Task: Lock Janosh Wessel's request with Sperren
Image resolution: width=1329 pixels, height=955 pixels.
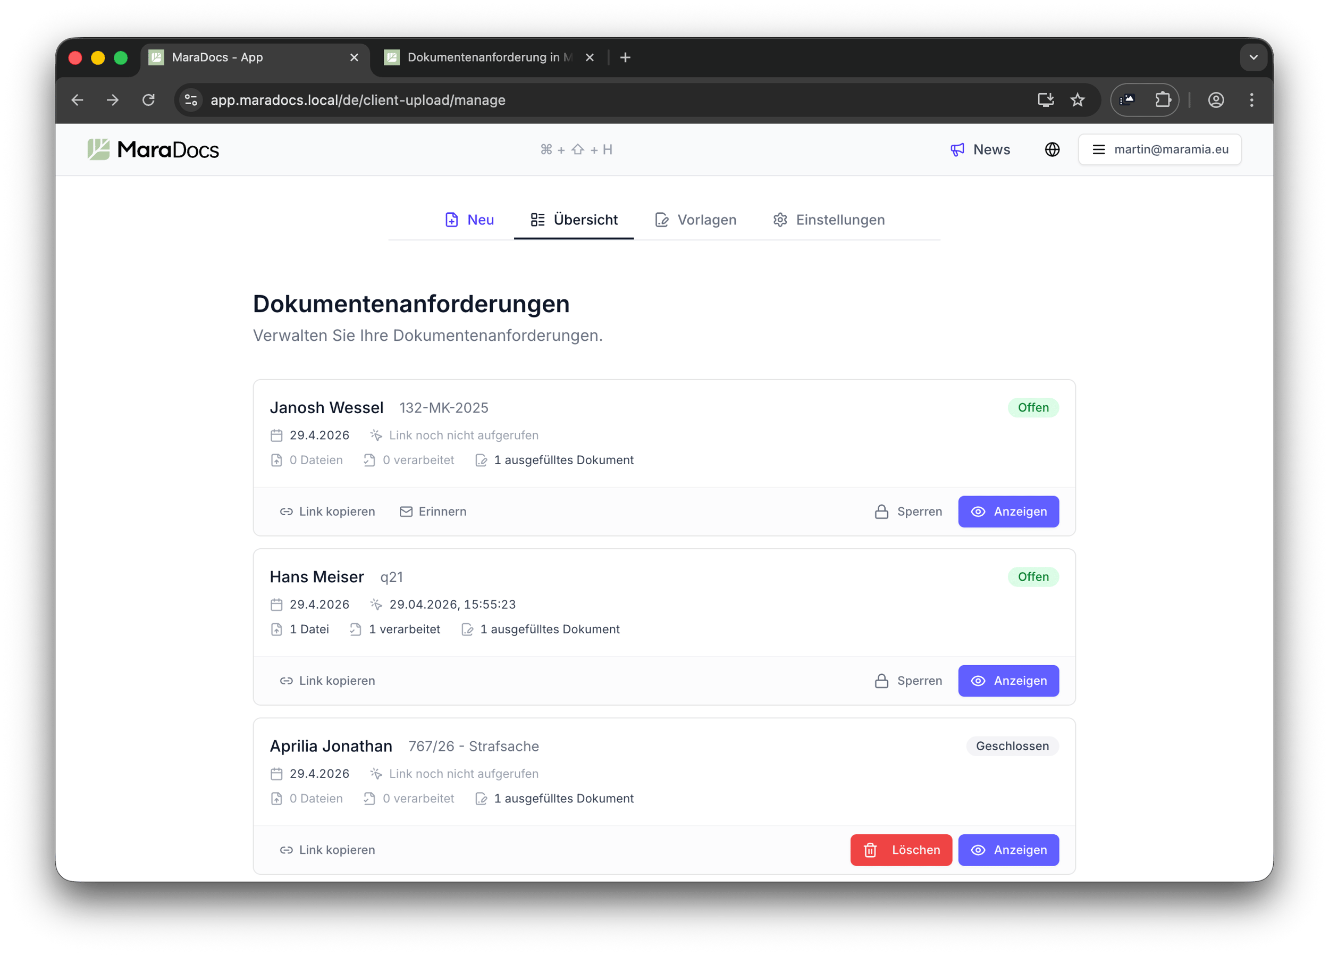Action: [909, 511]
